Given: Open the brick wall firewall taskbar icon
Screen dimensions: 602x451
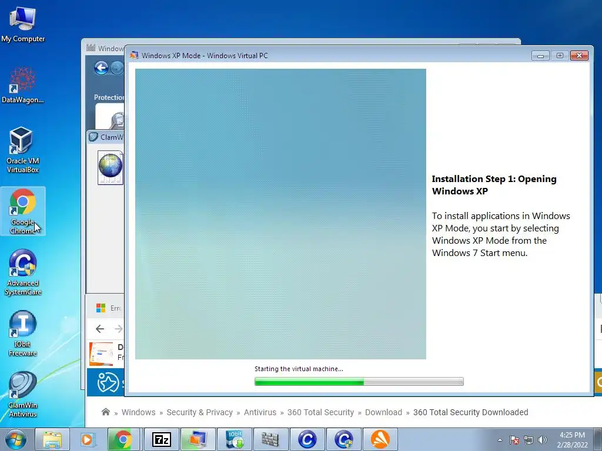Looking at the screenshot, I should point(270,439).
